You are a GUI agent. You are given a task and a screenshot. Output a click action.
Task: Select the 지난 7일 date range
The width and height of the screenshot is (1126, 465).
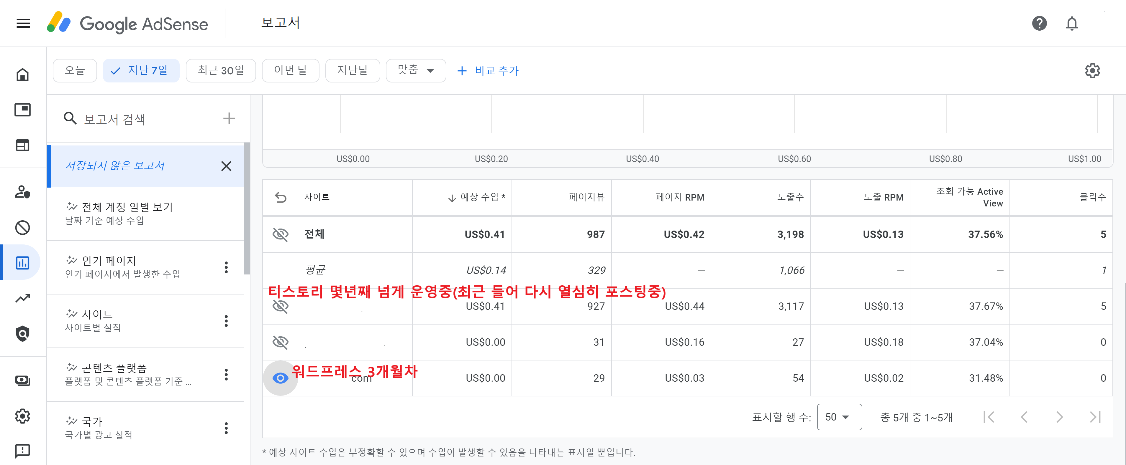(141, 71)
